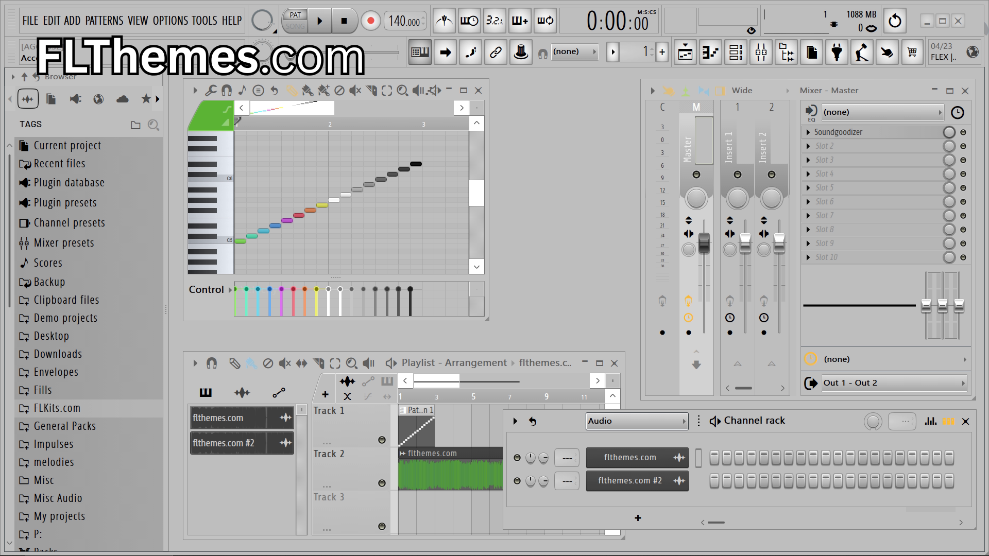Mute flthemes.com #2 channel in Channel rack
Viewport: 989px width, 556px height.
(517, 481)
